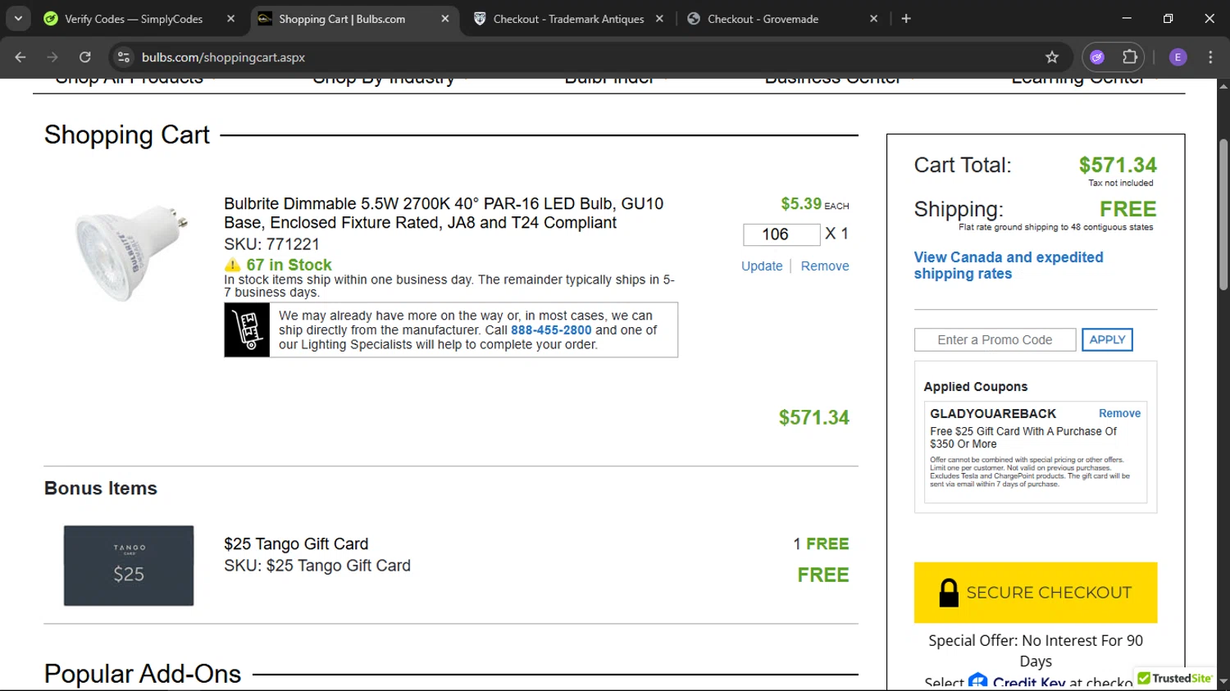This screenshot has height=691, width=1230.
Task: Close the Verify Codes tab
Action: click(x=230, y=19)
